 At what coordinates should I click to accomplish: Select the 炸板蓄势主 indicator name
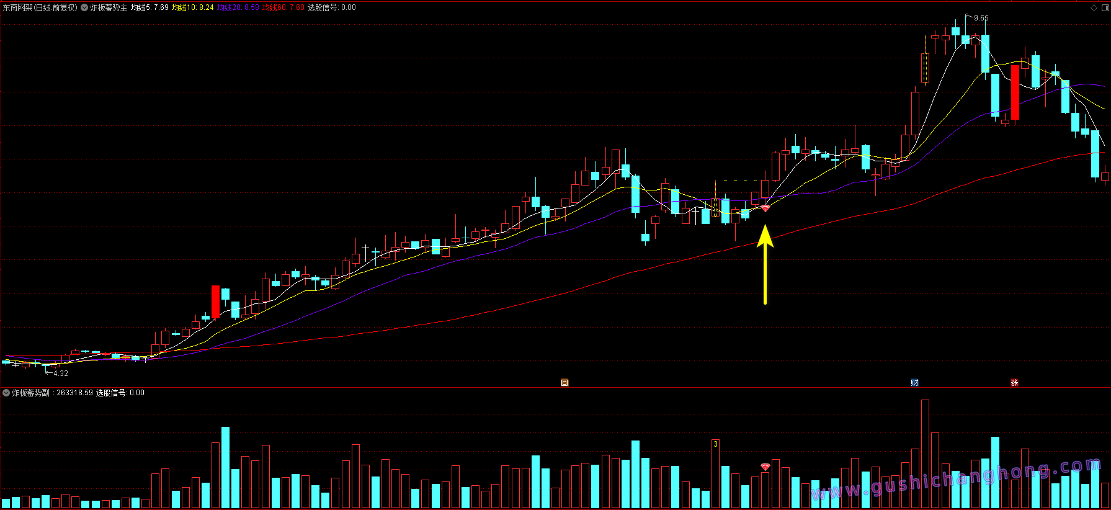109,7
